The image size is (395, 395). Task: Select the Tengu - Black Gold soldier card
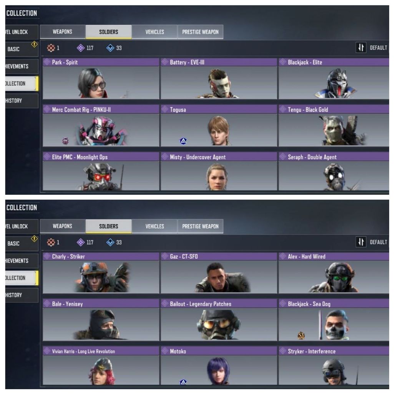coord(334,126)
